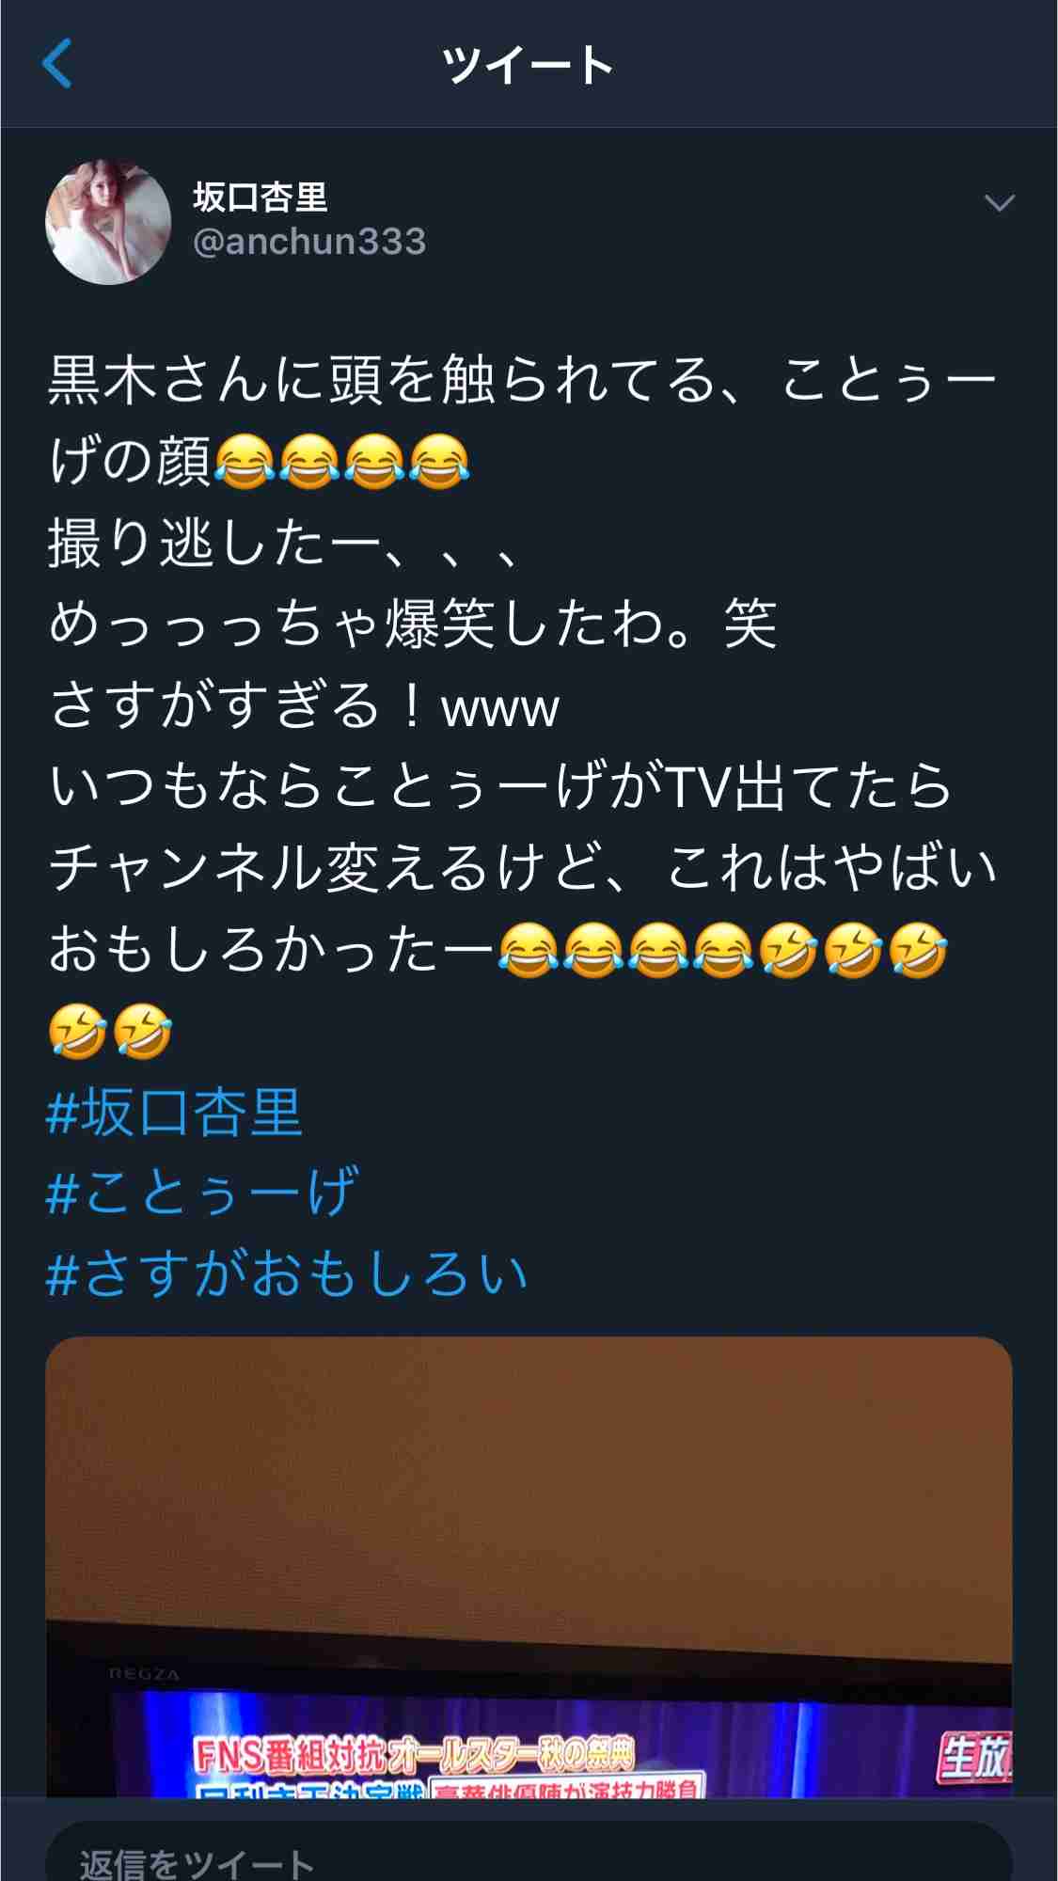Open the #さすがおもしろい hashtag

tap(287, 1273)
